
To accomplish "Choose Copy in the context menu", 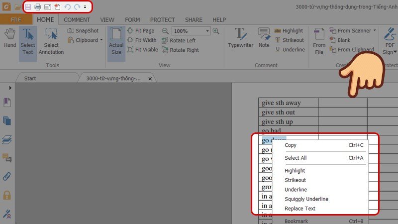I will (x=320, y=145).
